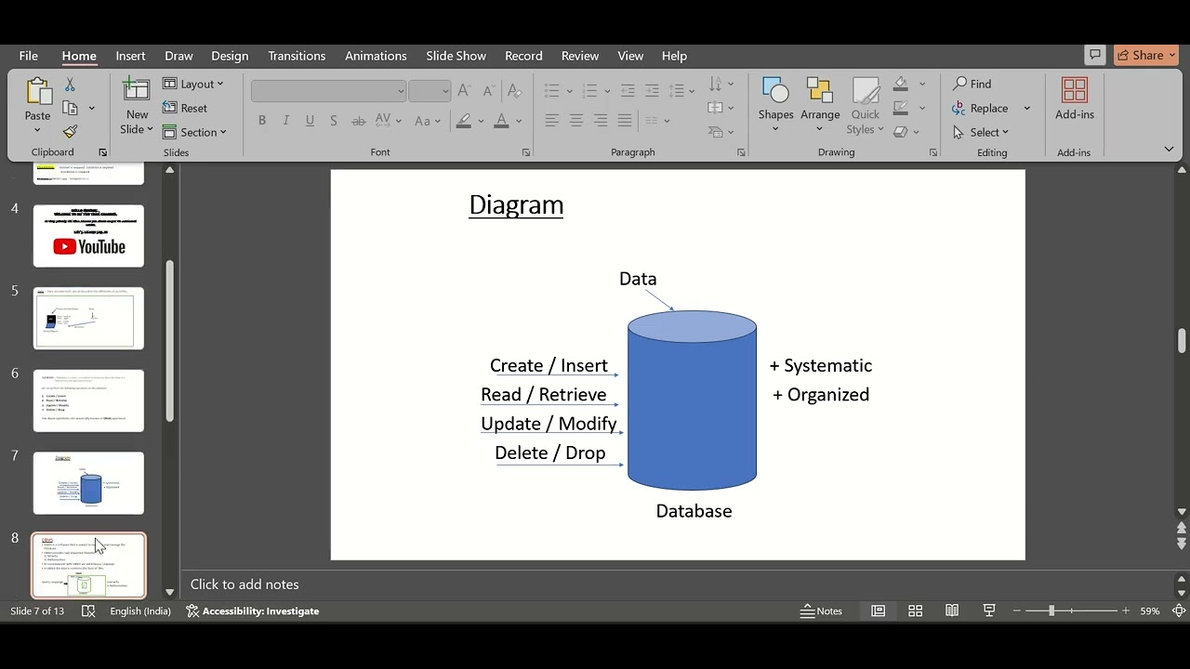
Task: Collapse the ribbon chevron
Action: [1169, 149]
